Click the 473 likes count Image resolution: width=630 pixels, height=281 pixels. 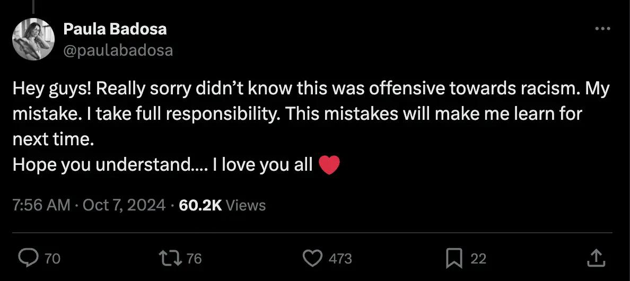pos(340,259)
